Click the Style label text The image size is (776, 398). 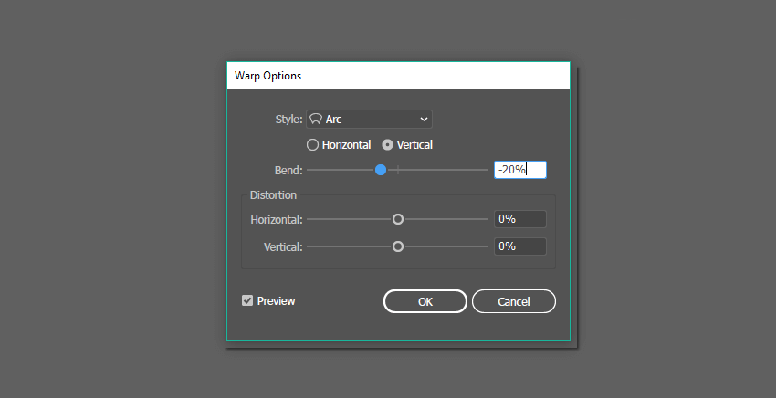pyautogui.click(x=288, y=120)
